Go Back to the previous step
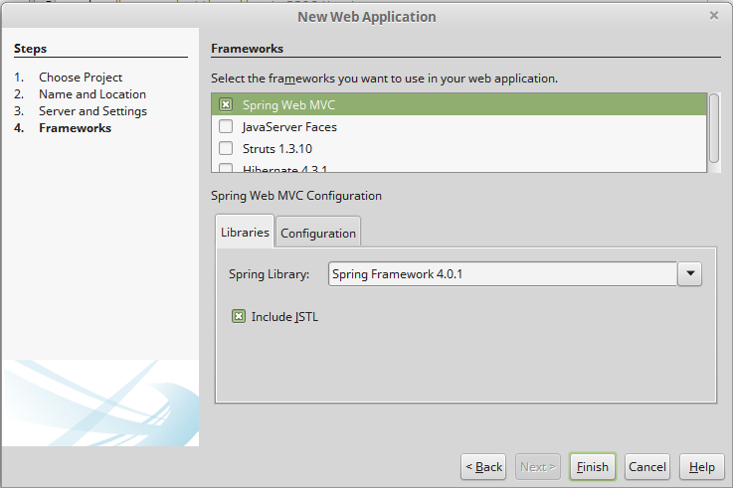733x488 pixels. coord(483,467)
